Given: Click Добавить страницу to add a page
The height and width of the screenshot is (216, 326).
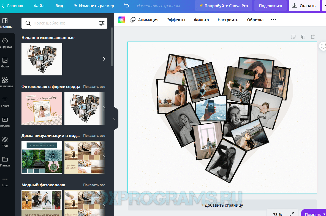Looking at the screenshot, I should (x=222, y=205).
